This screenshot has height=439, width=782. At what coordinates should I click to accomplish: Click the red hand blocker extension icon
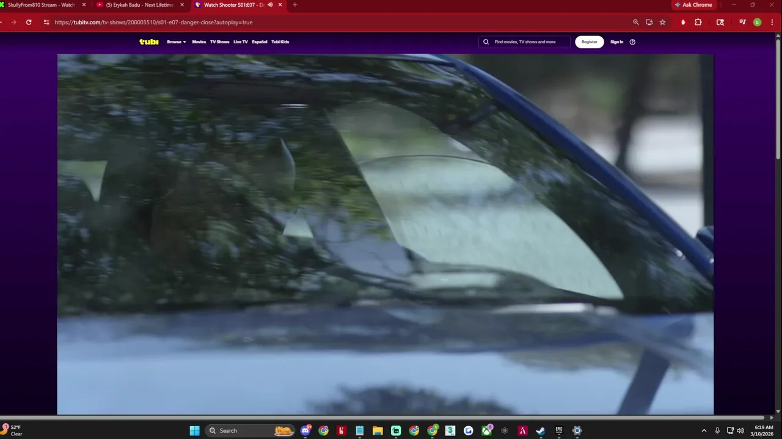coord(683,22)
